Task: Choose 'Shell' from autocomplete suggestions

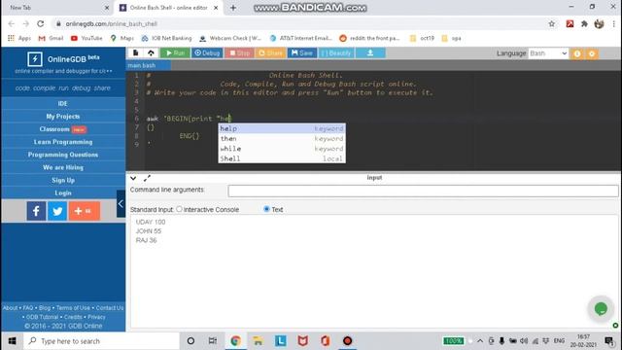Action: click(x=282, y=158)
